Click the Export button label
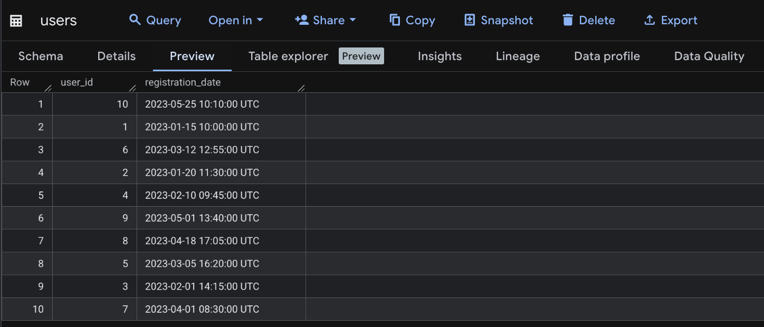This screenshot has width=764, height=327. 679,20
